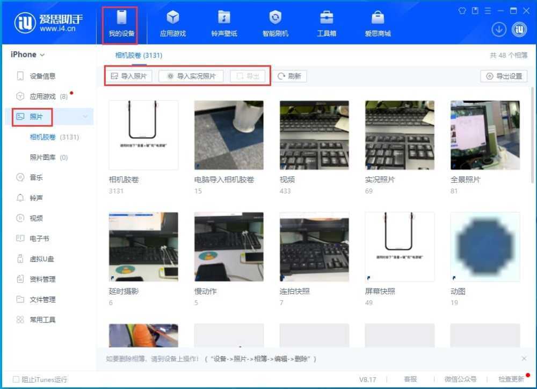
Task: Open the download manager arrow icon
Action: [499, 30]
